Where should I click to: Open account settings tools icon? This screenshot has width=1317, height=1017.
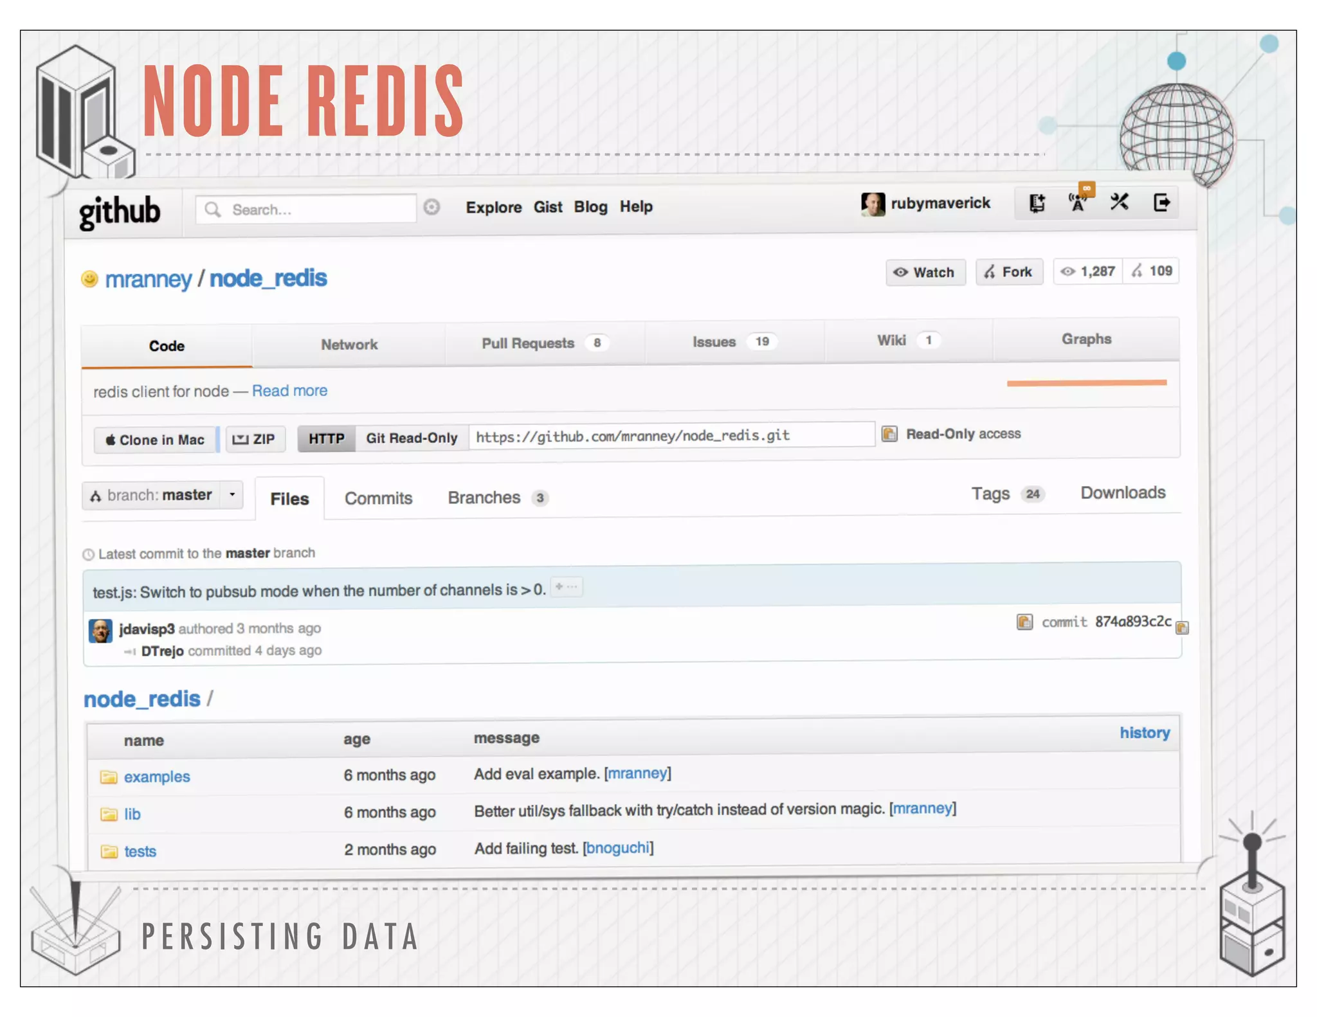(x=1120, y=203)
